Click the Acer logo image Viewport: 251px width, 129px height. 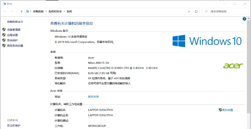[x=233, y=66]
